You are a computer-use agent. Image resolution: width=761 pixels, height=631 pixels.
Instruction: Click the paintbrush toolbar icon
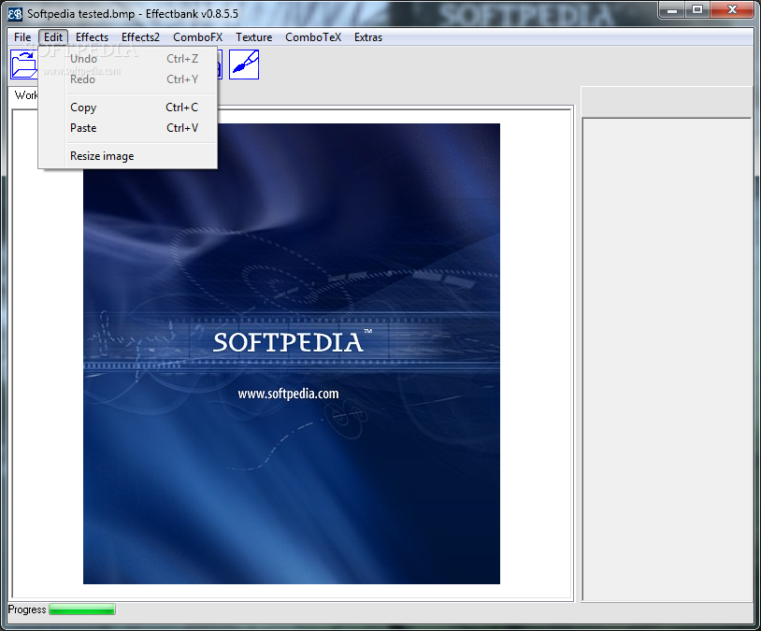click(x=244, y=65)
